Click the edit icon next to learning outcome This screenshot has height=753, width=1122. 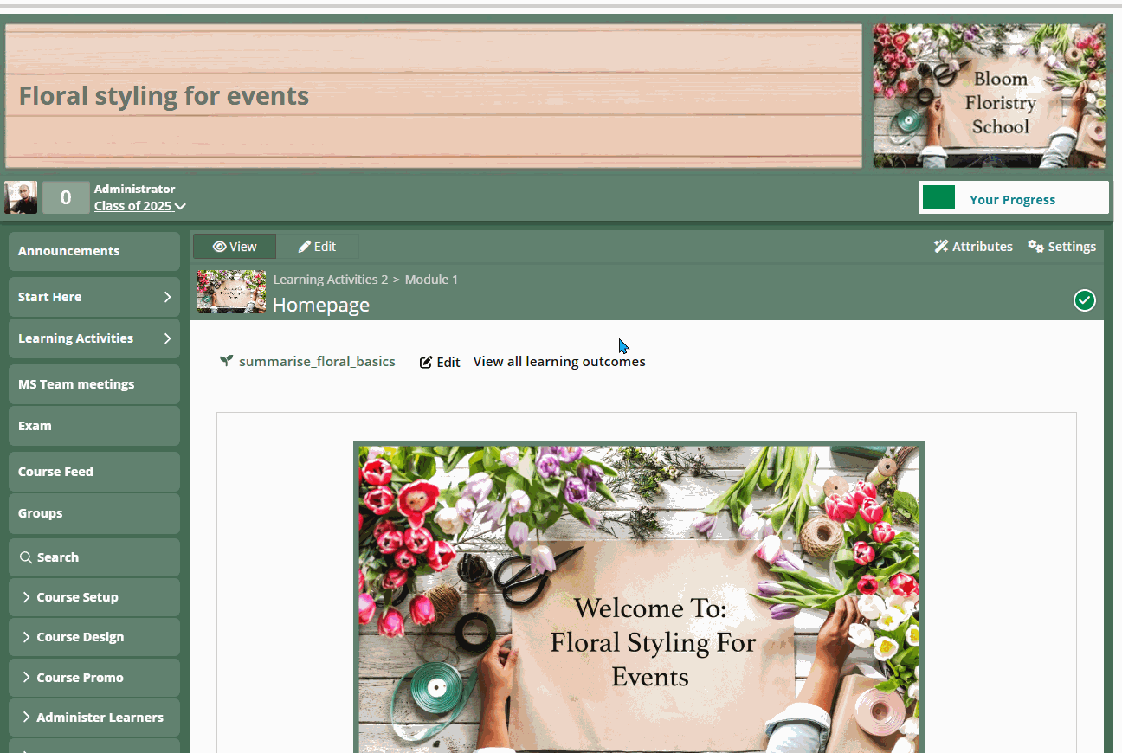point(426,362)
